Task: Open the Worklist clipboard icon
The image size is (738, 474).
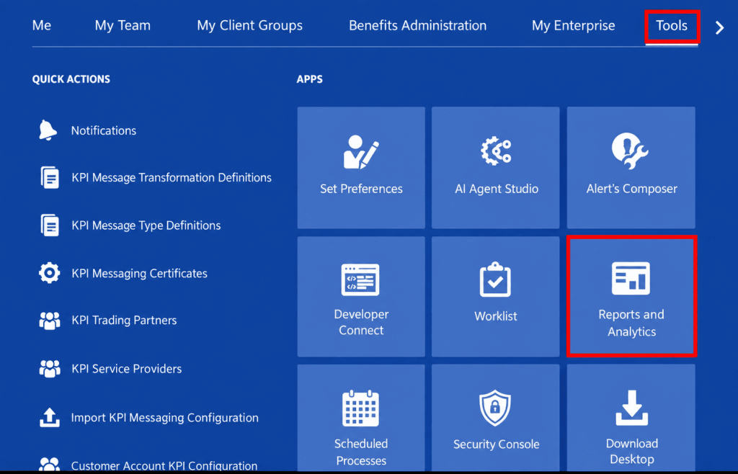Action: 495,280
